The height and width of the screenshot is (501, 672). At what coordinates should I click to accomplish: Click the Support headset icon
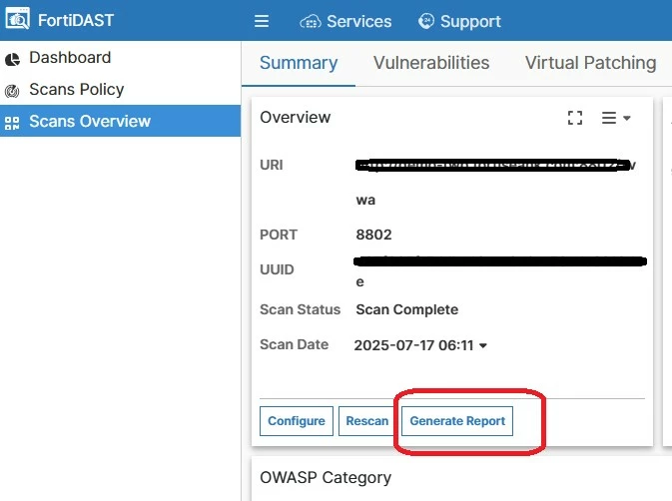coord(426,21)
